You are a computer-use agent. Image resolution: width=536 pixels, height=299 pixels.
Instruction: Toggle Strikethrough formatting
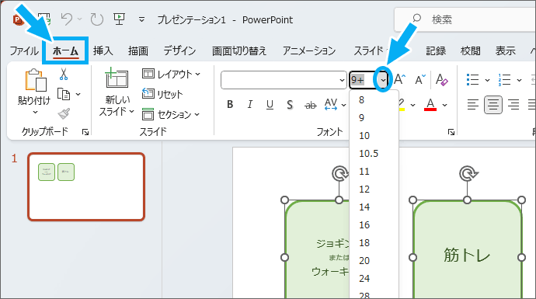point(311,105)
